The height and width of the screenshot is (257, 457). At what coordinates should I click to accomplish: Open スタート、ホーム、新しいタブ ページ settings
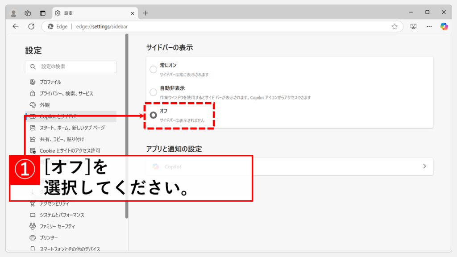71,128
